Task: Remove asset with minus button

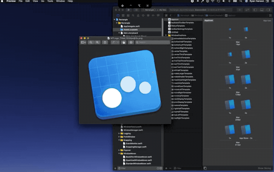Action: point(170,168)
